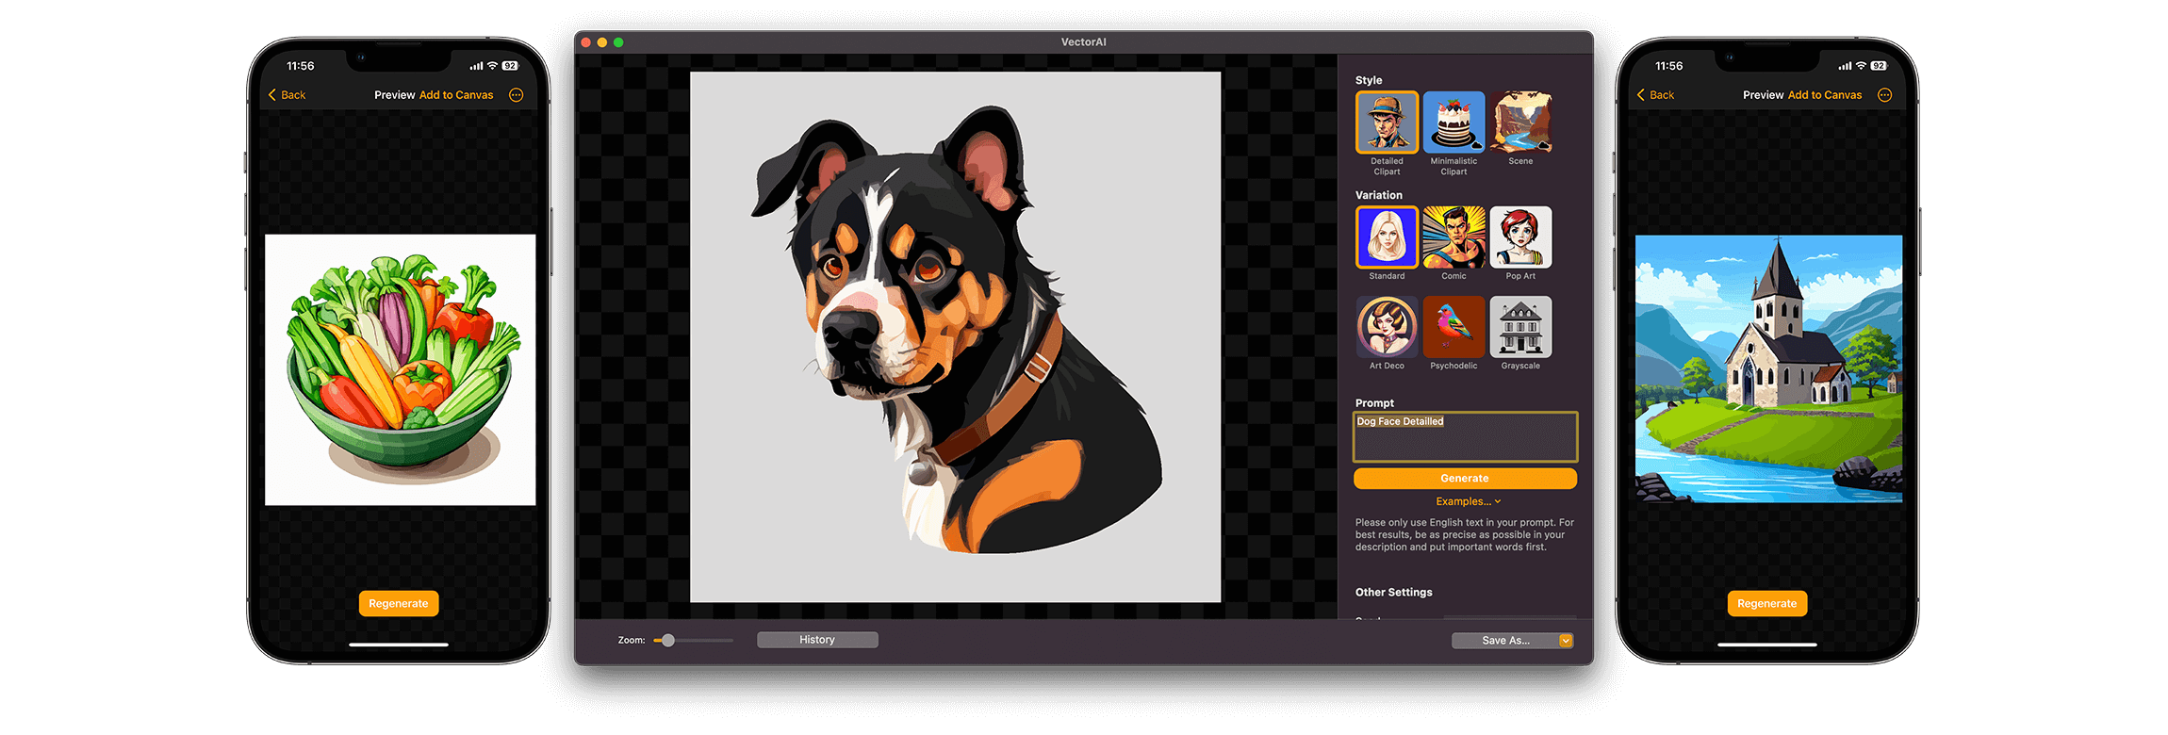Choose the Comic variation icon

tap(1454, 237)
